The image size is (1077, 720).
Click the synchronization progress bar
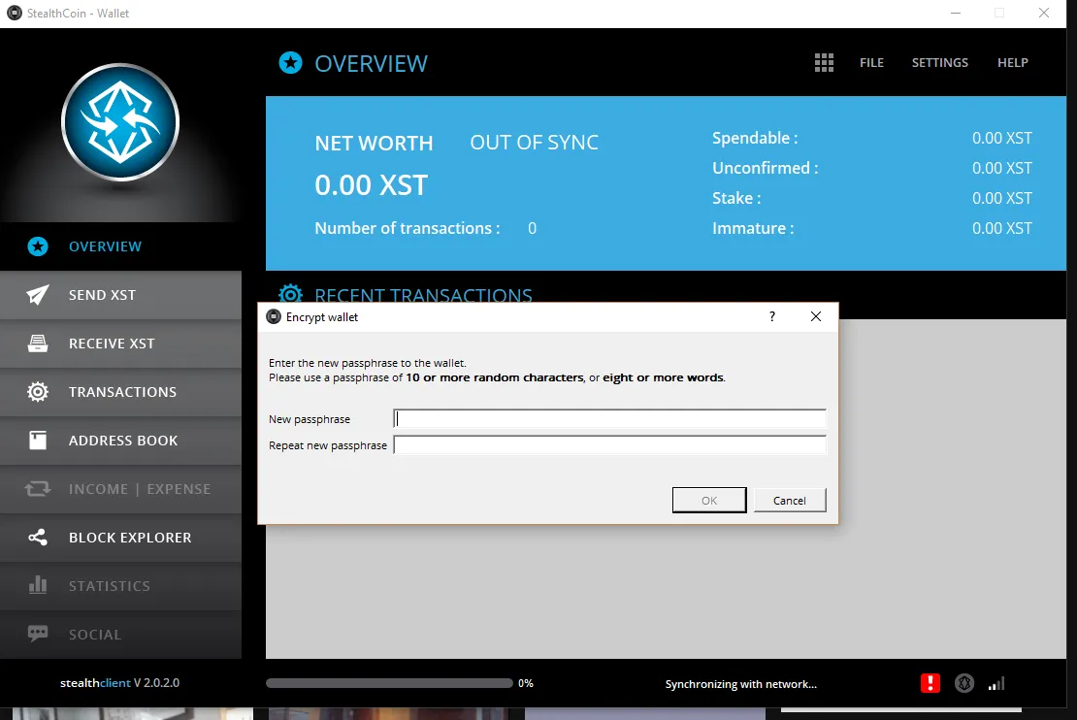tap(389, 683)
